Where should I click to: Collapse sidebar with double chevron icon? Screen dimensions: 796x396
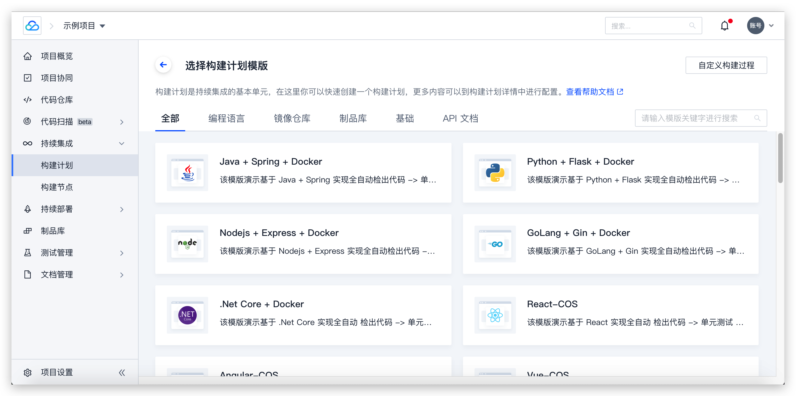point(122,372)
